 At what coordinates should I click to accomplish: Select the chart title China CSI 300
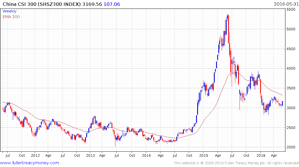click(x=19, y=4)
